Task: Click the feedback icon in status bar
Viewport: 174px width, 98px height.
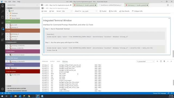Action: (x=169, y=93)
